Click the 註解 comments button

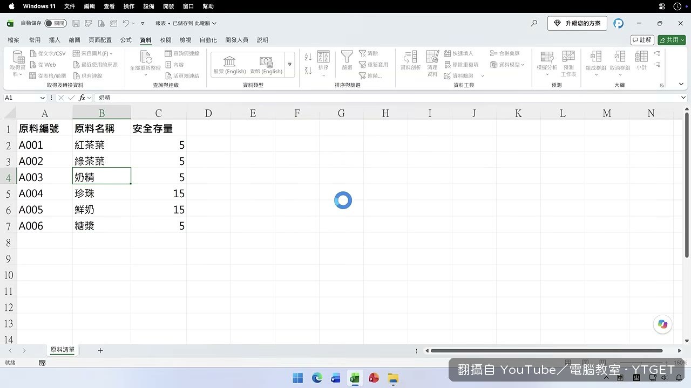pyautogui.click(x=642, y=40)
